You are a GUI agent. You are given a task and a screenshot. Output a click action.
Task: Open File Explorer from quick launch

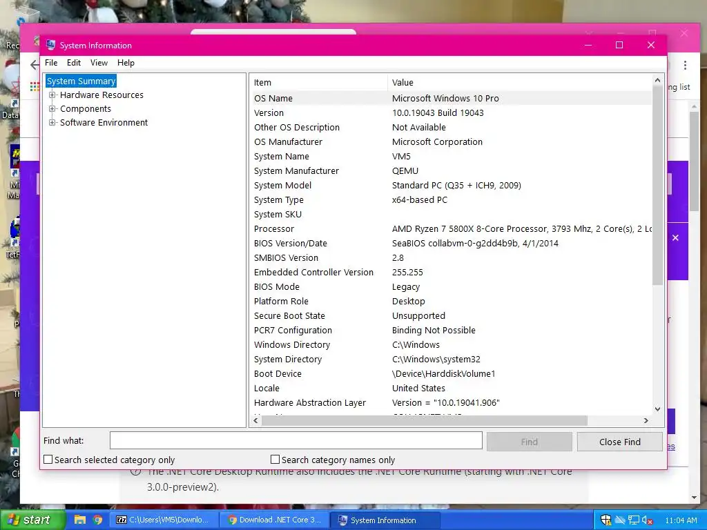80,520
